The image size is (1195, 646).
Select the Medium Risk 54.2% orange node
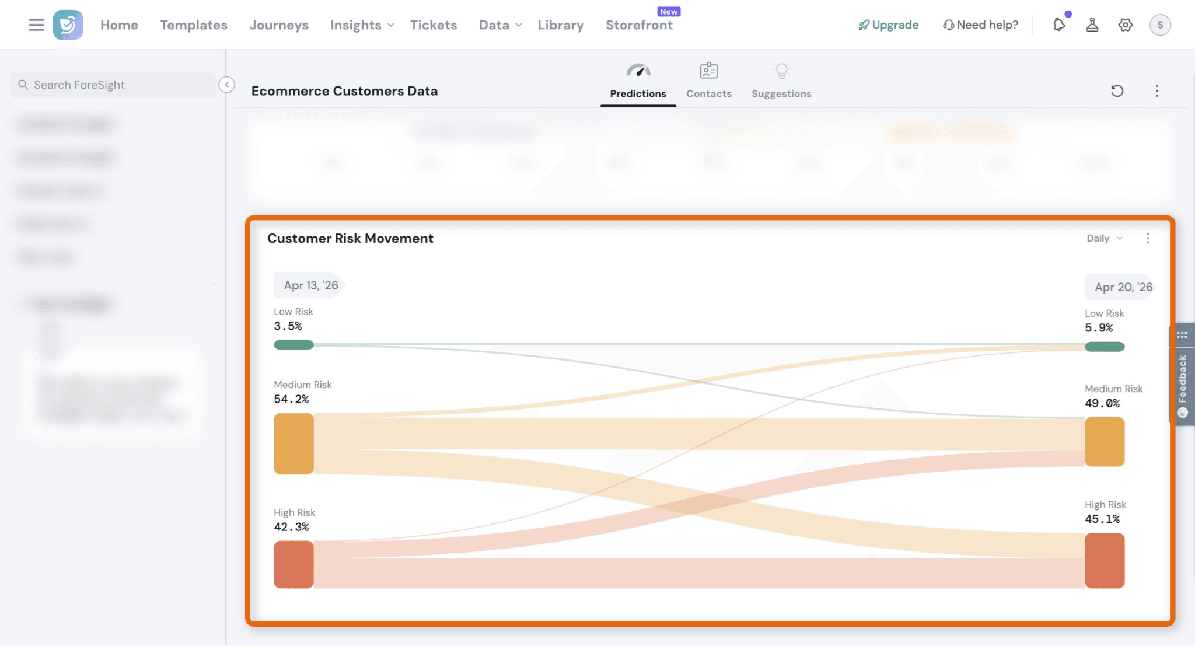coord(293,444)
